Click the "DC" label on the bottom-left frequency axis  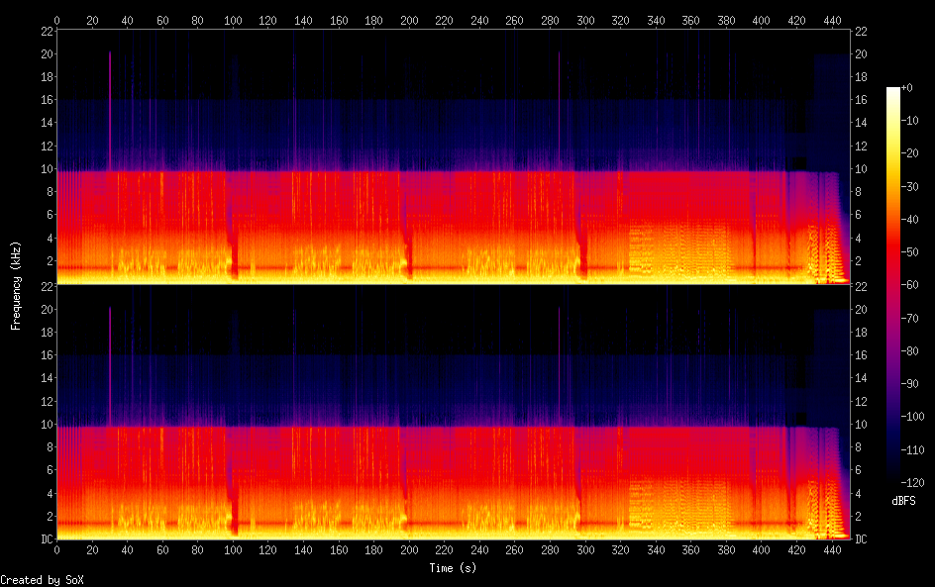pos(45,539)
